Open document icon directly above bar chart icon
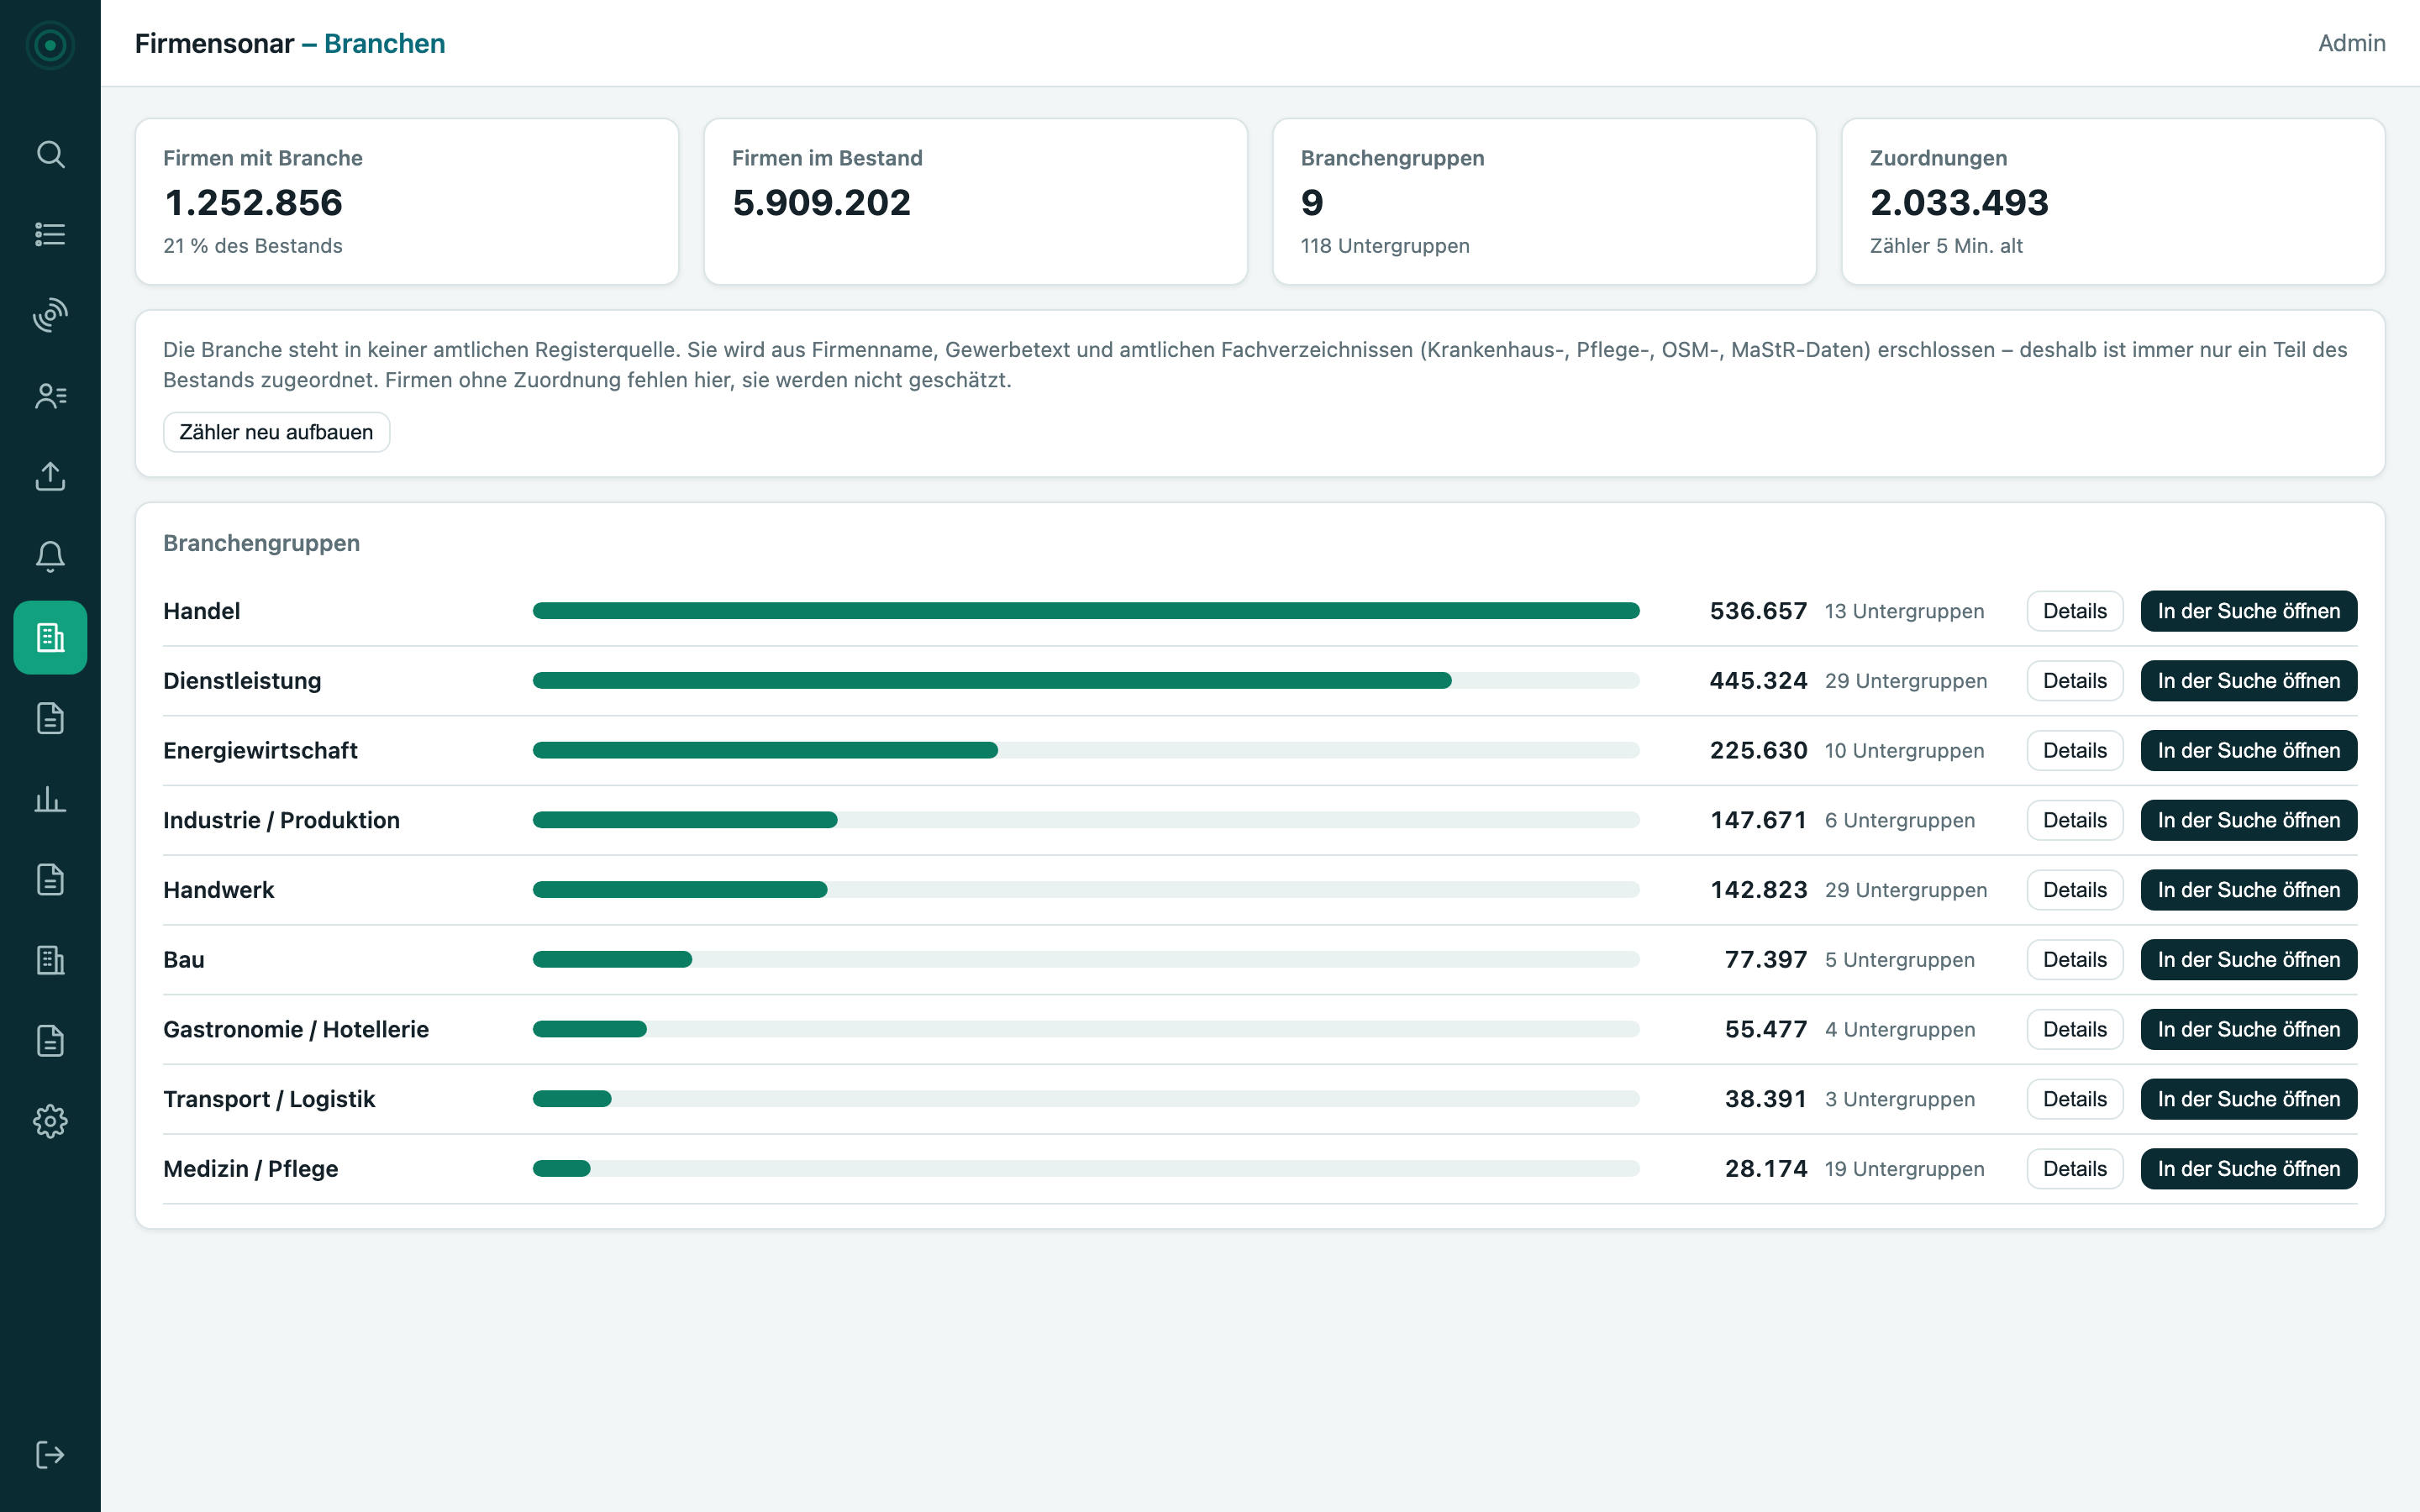Viewport: 2420px width, 1512px height. coord(50,718)
